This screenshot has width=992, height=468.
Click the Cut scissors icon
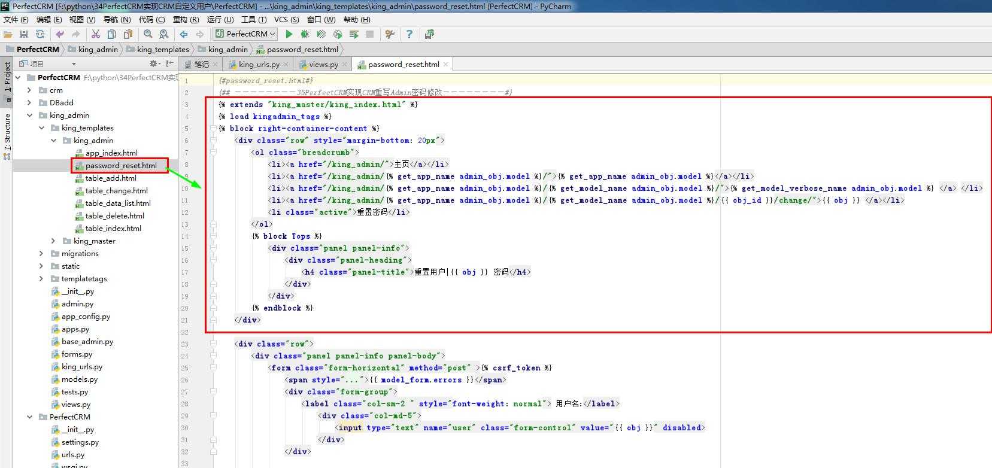pyautogui.click(x=95, y=34)
